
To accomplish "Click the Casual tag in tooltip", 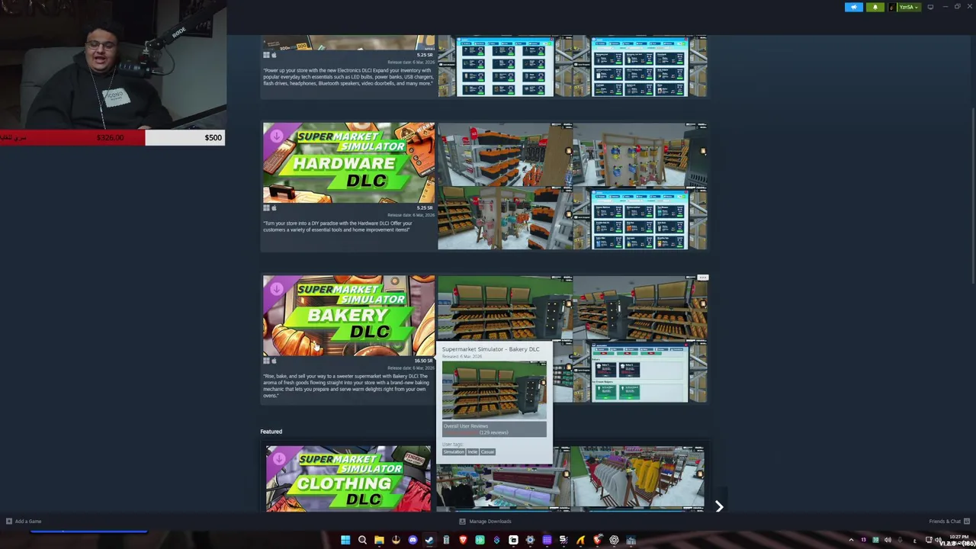I will click(487, 451).
